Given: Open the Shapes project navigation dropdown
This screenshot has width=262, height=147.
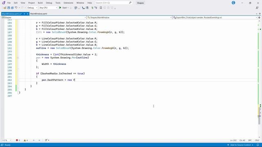Looking at the screenshot, I should pyautogui.click(x=44, y=18).
